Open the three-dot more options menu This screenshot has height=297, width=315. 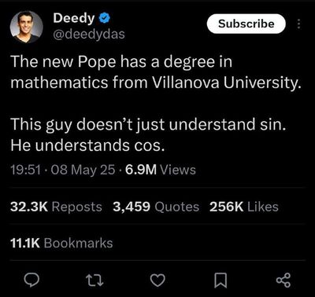(x=298, y=24)
